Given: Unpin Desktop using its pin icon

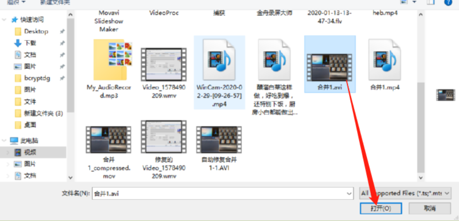Looking at the screenshot, I should click(x=62, y=31).
